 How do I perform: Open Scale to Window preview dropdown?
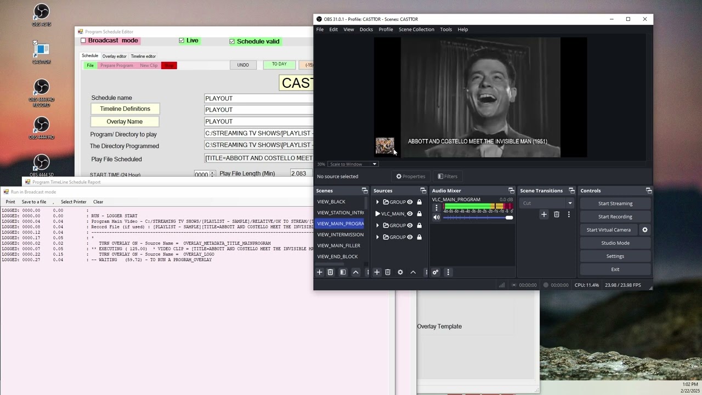353,164
